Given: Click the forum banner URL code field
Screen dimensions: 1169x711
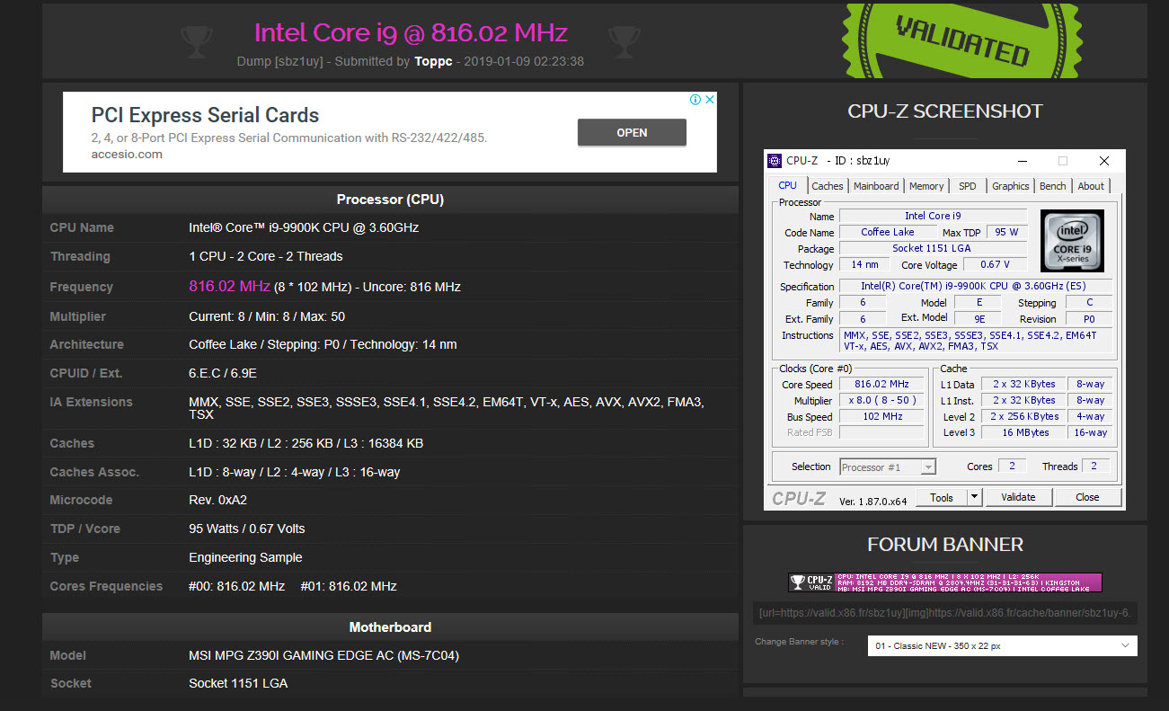Looking at the screenshot, I should tap(945, 613).
